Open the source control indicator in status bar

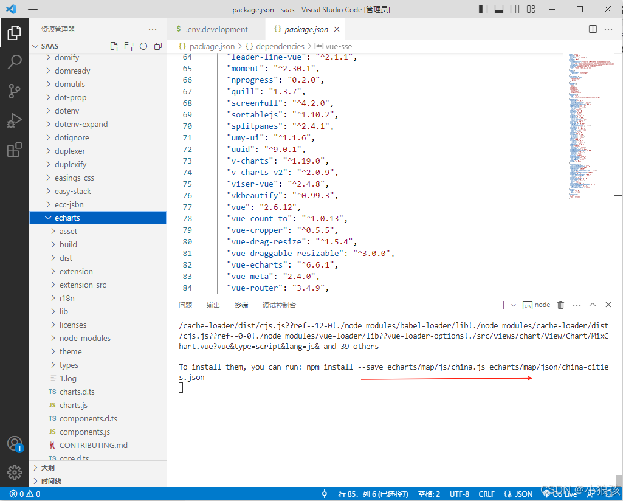[324, 494]
